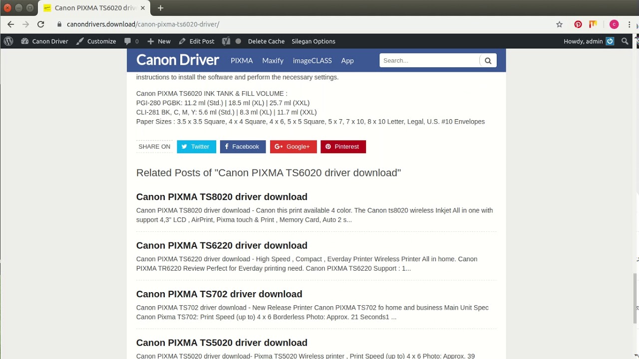
Task: Open a new browser tab
Action: point(160,8)
